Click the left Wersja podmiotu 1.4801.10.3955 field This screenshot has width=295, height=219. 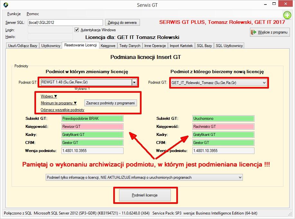click(x=92, y=151)
